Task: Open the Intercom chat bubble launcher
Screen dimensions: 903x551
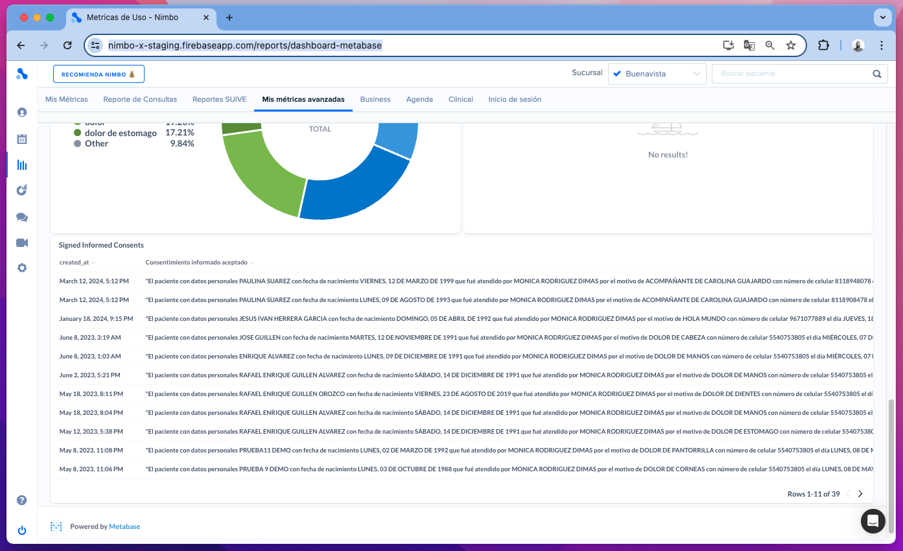Action: (873, 521)
